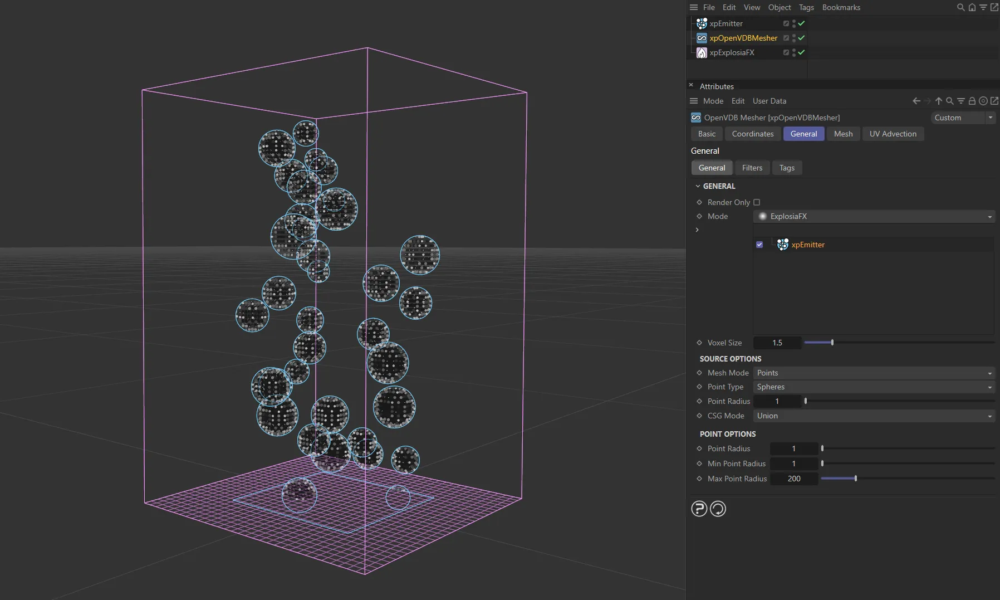Uncheck the xpEmitter source checkbox

759,245
